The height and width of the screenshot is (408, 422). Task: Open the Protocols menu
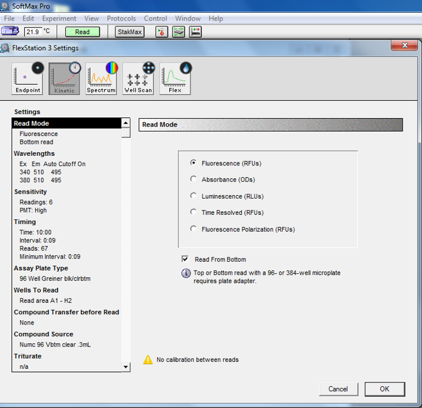pyautogui.click(x=121, y=19)
